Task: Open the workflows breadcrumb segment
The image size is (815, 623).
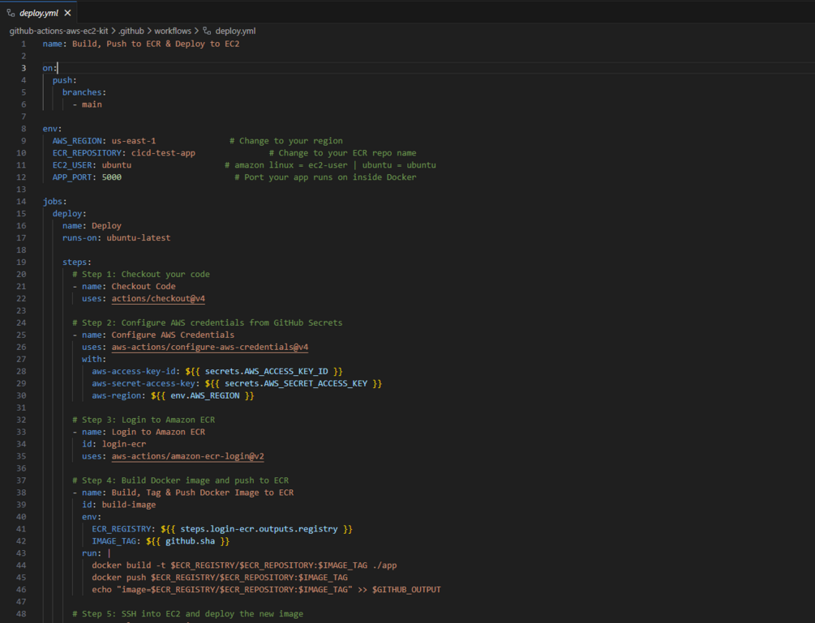Action: [x=173, y=31]
